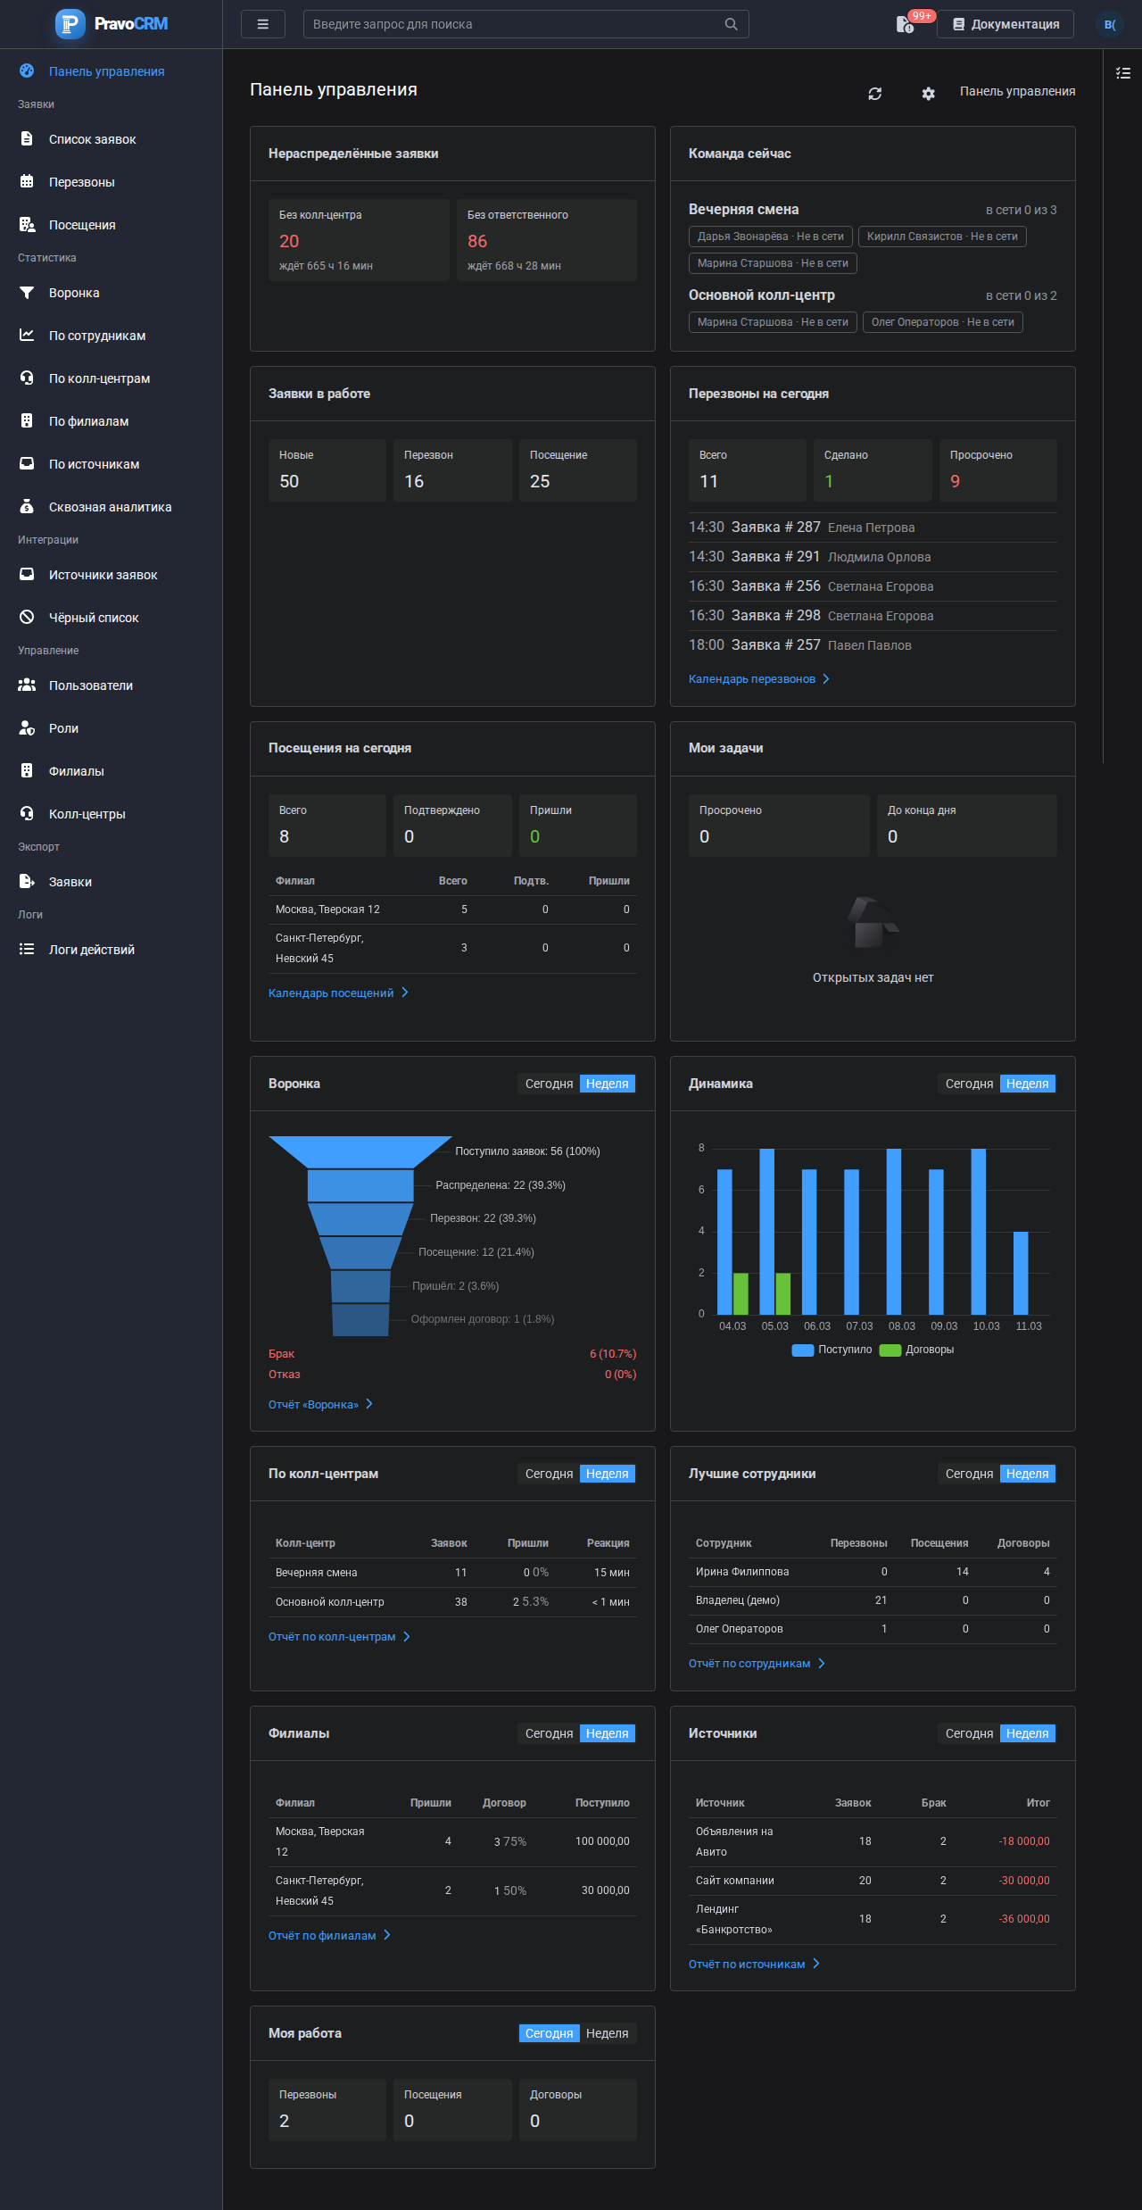Open Отчёт по источникам link
Viewport: 1142px width, 2210px height.
coord(754,1965)
